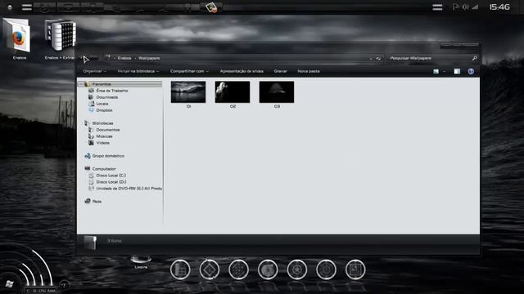The width and height of the screenshot is (524, 294).
Task: Click the action center flag icon
Action: point(455,7)
